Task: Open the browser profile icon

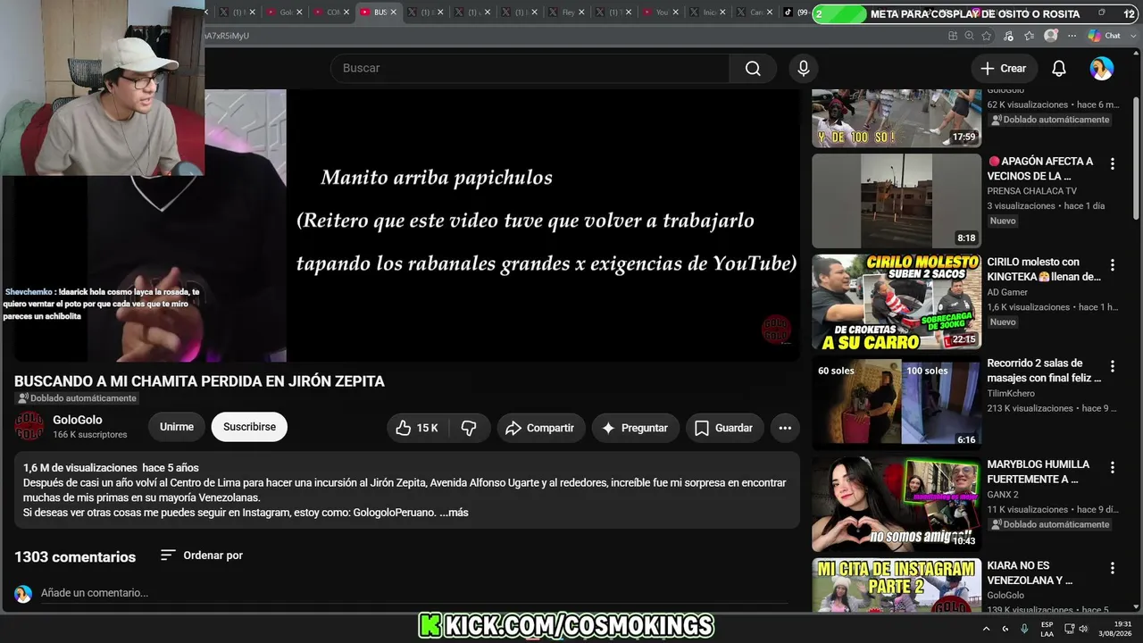Action: [1051, 36]
